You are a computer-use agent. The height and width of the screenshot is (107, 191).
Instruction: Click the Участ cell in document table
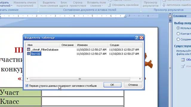point(21,92)
